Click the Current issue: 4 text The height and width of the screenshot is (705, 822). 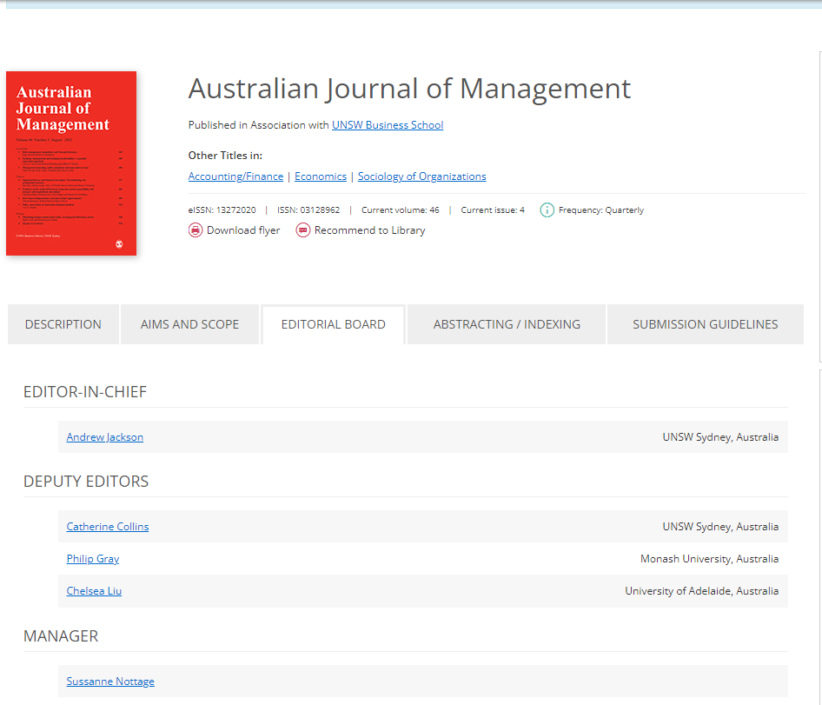(x=493, y=210)
